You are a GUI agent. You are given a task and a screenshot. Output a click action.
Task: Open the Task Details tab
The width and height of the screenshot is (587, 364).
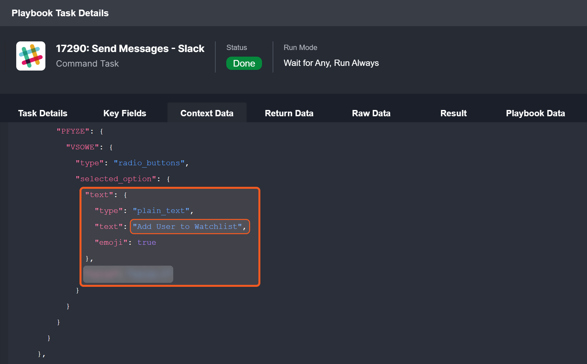coord(43,113)
